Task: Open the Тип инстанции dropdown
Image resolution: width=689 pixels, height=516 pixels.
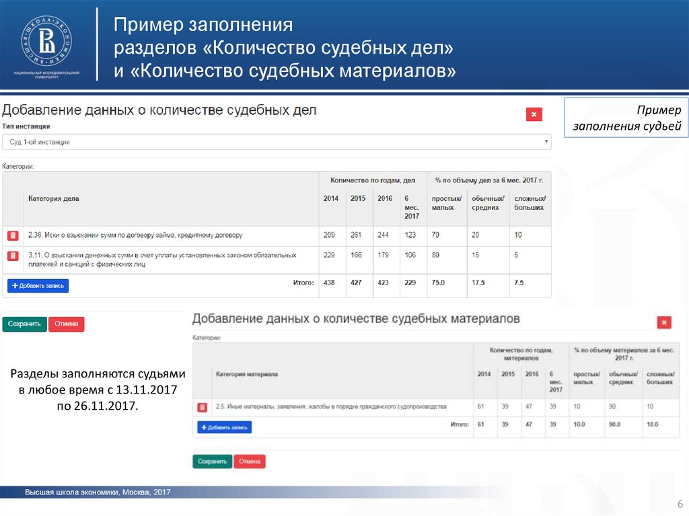Action: tap(276, 142)
